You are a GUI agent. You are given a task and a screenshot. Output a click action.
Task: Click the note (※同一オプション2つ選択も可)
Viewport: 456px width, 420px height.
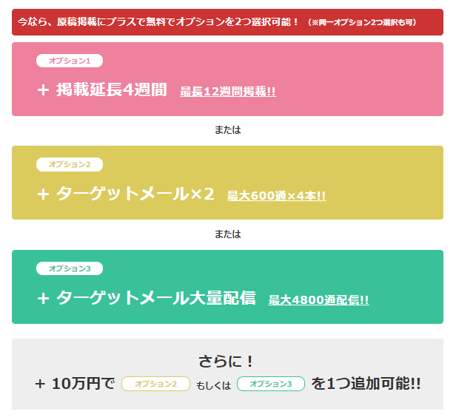[363, 22]
